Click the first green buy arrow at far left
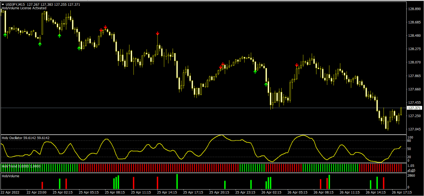424x196 pixels. pos(5,35)
